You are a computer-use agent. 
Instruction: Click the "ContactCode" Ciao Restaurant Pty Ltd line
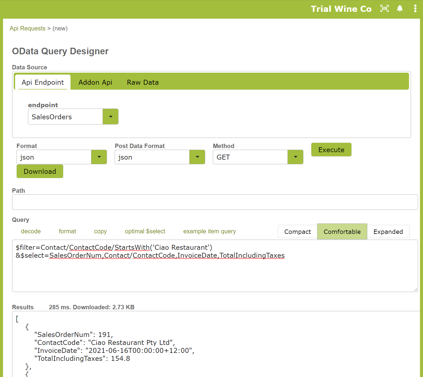pos(105,342)
